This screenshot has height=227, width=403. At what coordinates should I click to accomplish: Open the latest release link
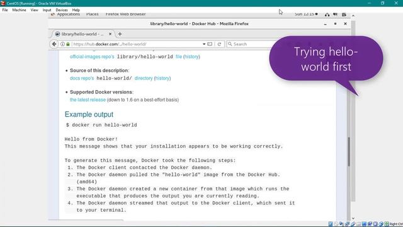88,100
